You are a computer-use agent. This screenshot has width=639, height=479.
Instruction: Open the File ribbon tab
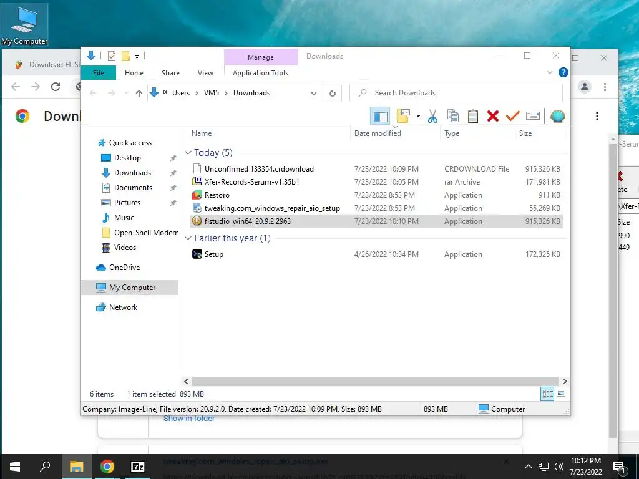coord(98,73)
